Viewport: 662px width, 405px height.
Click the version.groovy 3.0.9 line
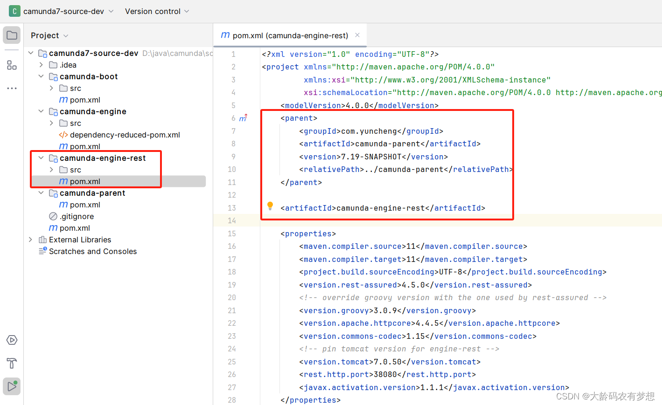pyautogui.click(x=387, y=310)
